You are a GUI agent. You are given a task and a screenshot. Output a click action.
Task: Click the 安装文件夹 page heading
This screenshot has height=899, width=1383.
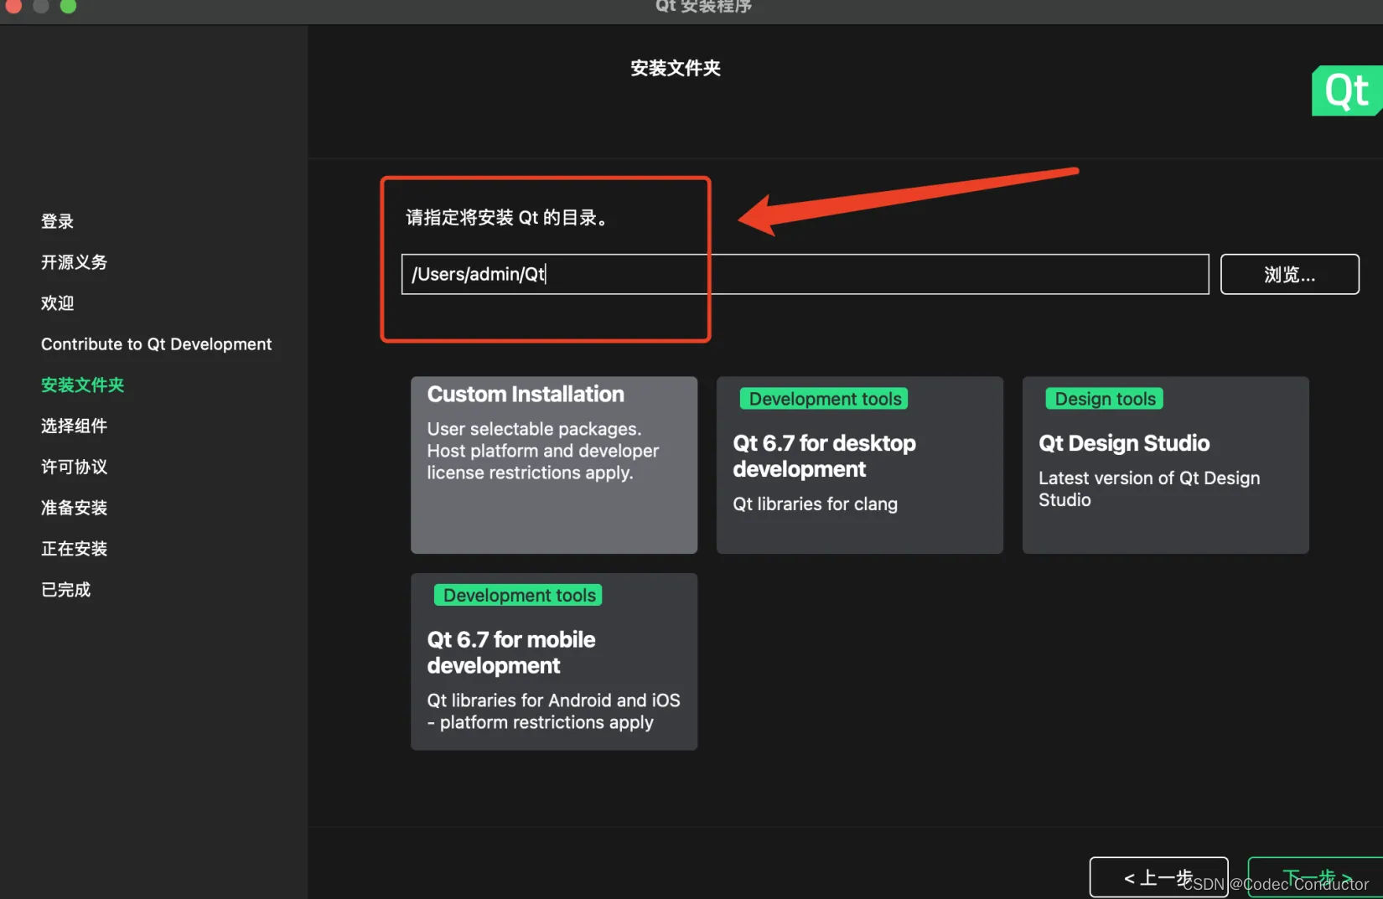point(676,68)
